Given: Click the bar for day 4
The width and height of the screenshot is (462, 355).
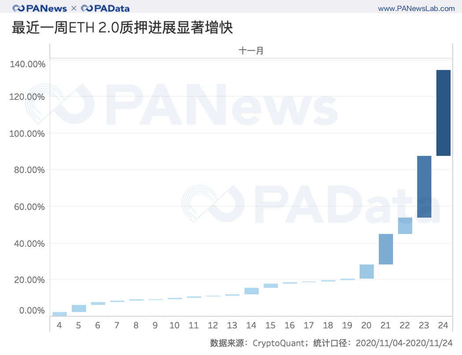Looking at the screenshot, I should coord(59,314).
